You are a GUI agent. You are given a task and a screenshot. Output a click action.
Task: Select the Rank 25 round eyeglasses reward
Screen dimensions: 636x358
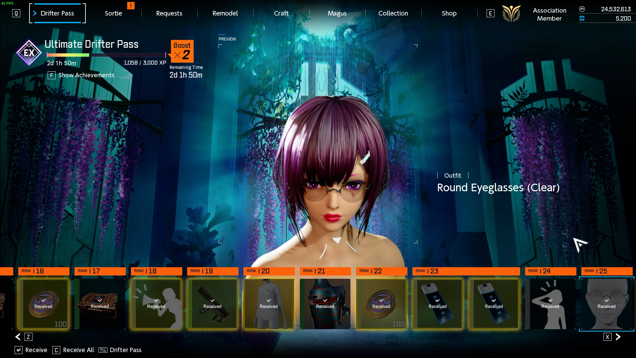pyautogui.click(x=607, y=304)
